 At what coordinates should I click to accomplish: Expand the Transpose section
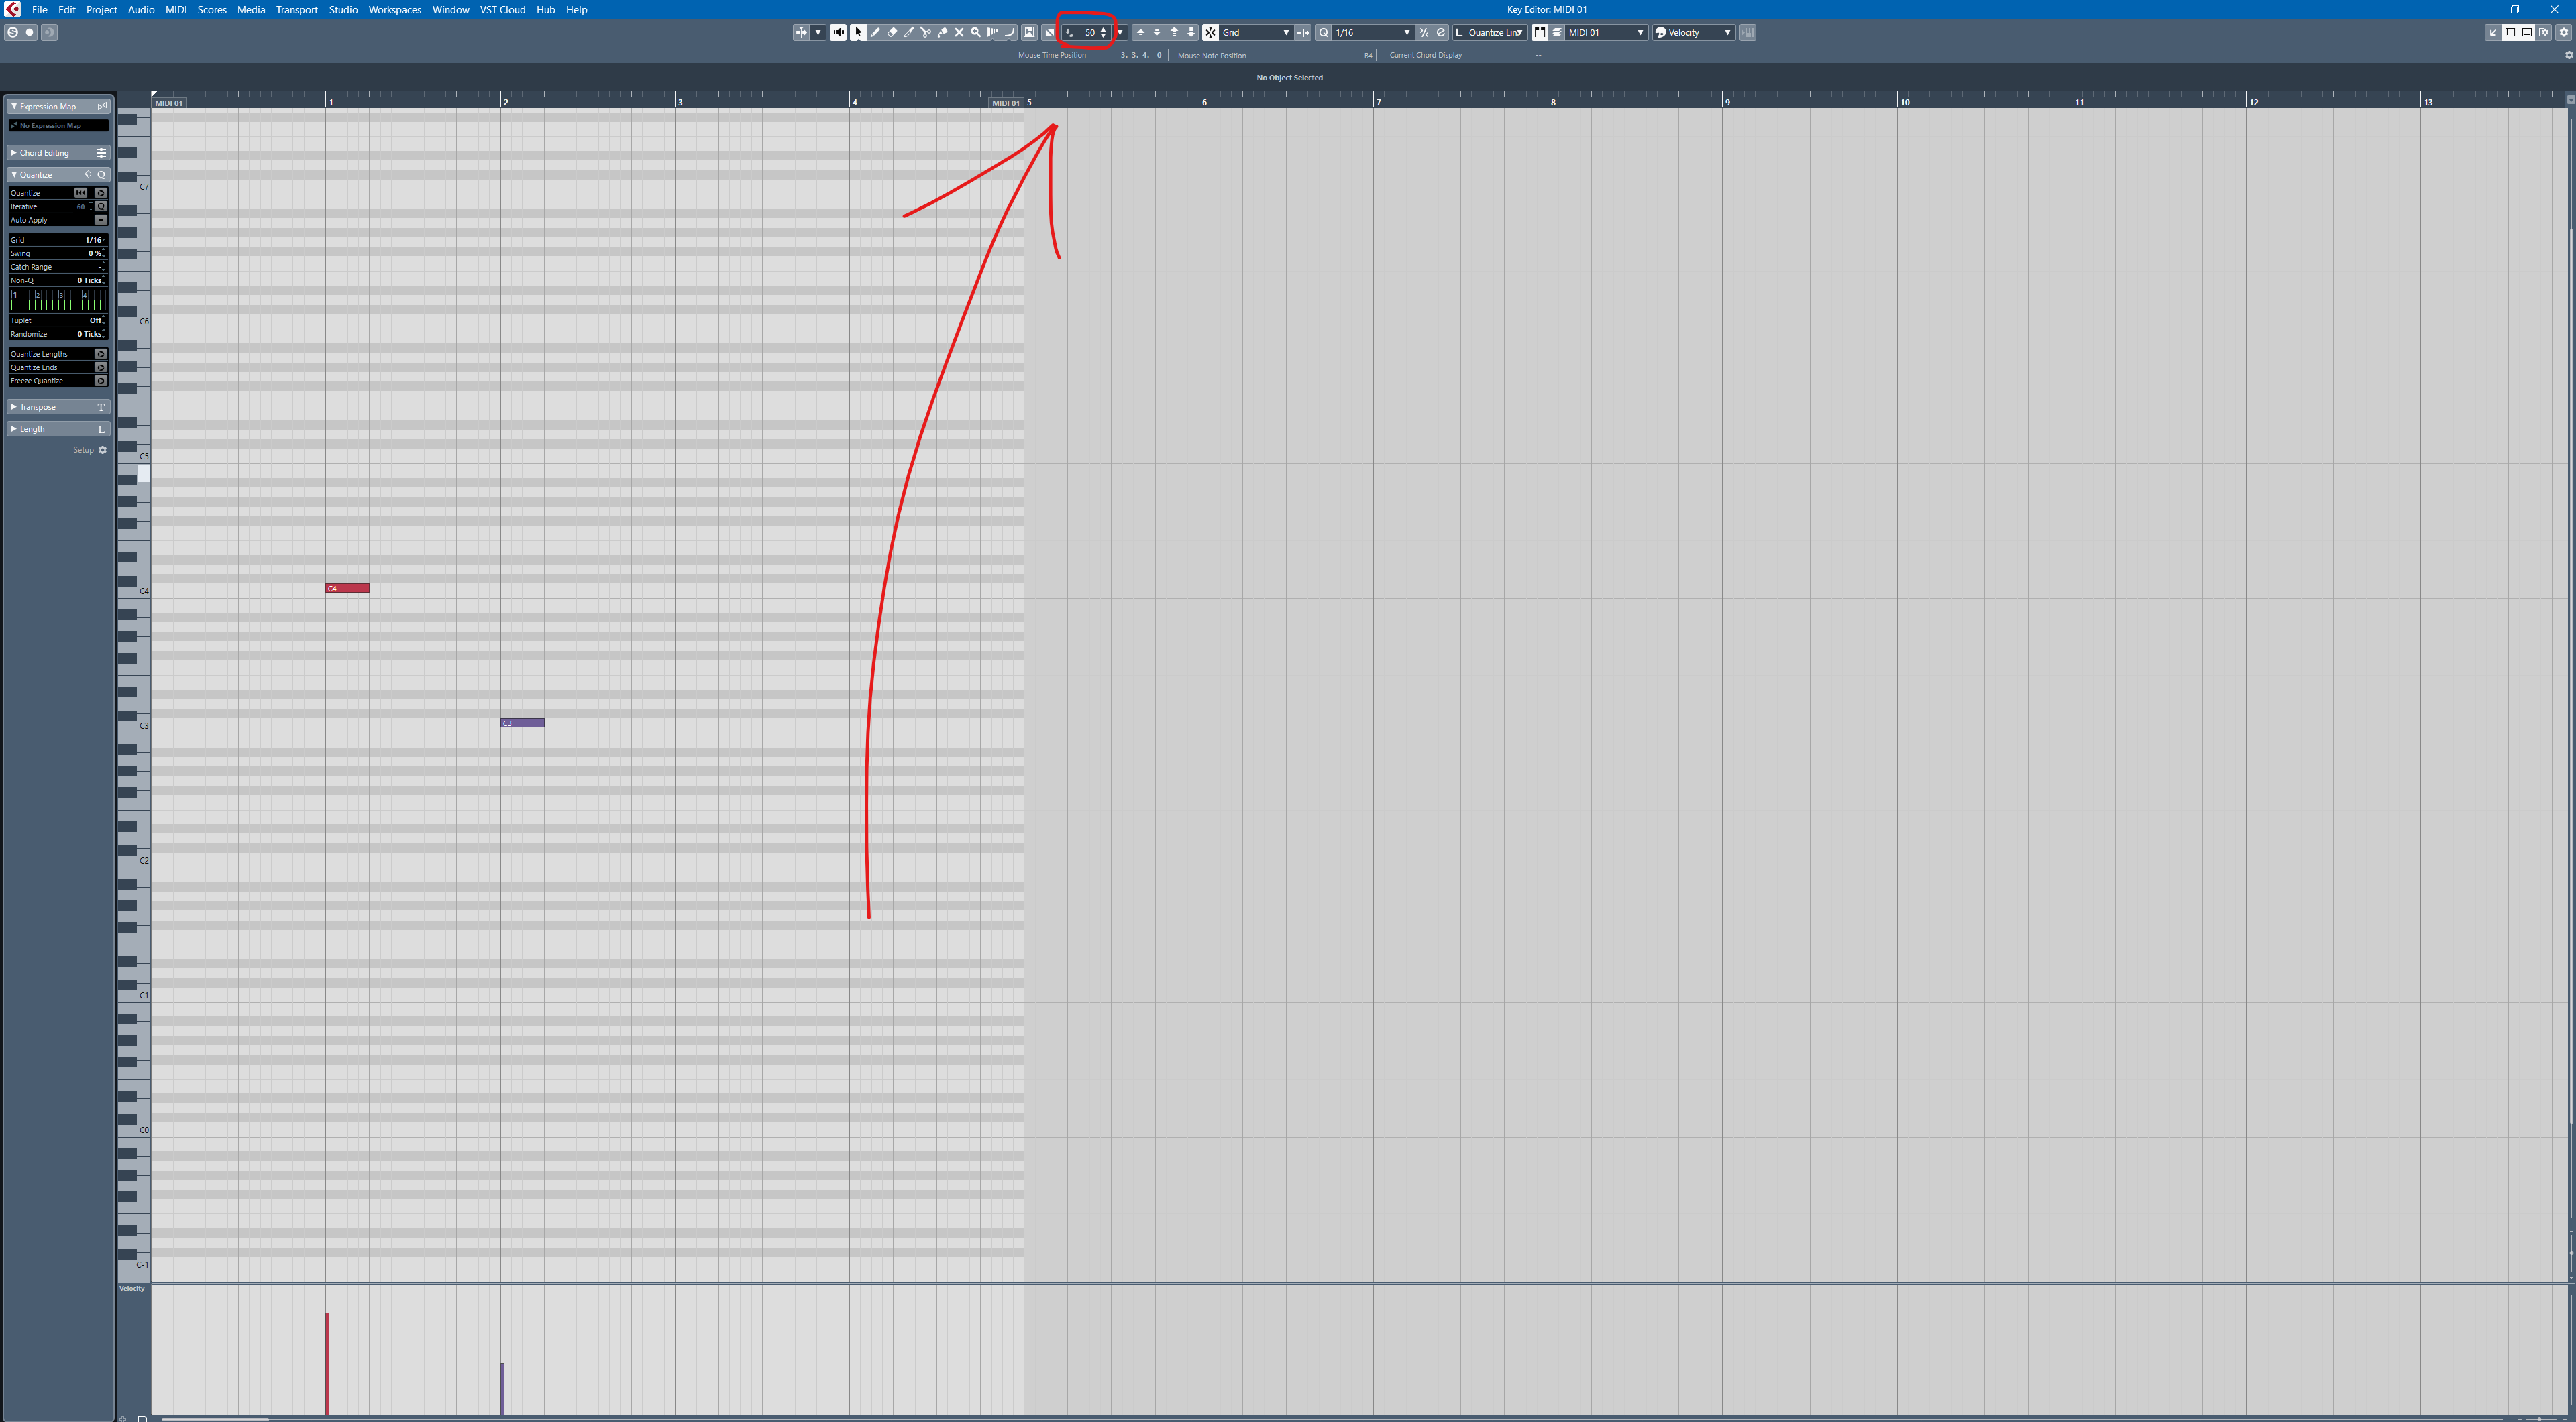[x=13, y=407]
